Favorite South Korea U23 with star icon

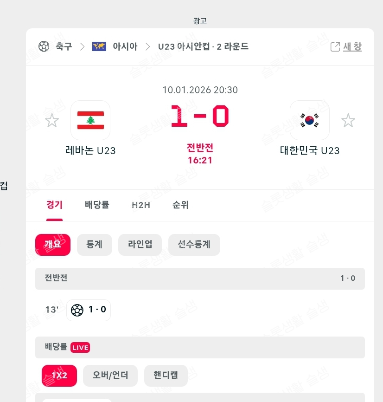[x=348, y=121]
